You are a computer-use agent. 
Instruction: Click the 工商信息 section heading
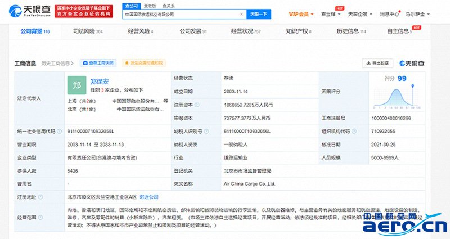[25, 64]
